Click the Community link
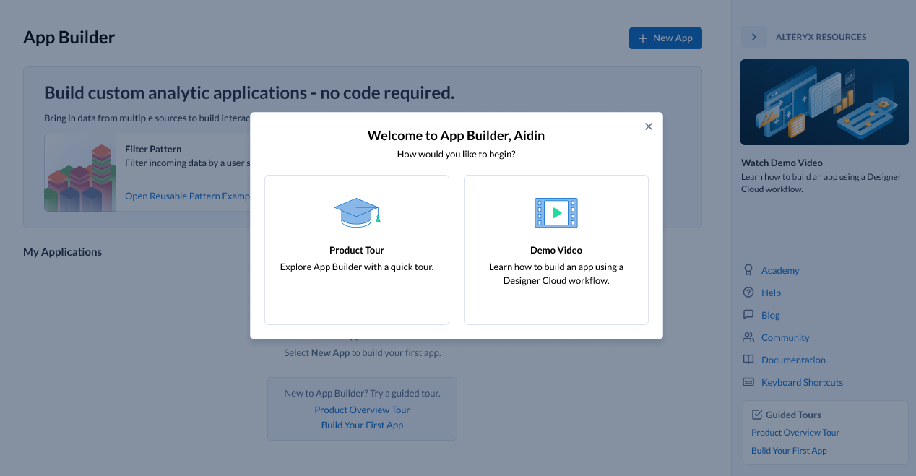916x476 pixels. pyautogui.click(x=785, y=337)
